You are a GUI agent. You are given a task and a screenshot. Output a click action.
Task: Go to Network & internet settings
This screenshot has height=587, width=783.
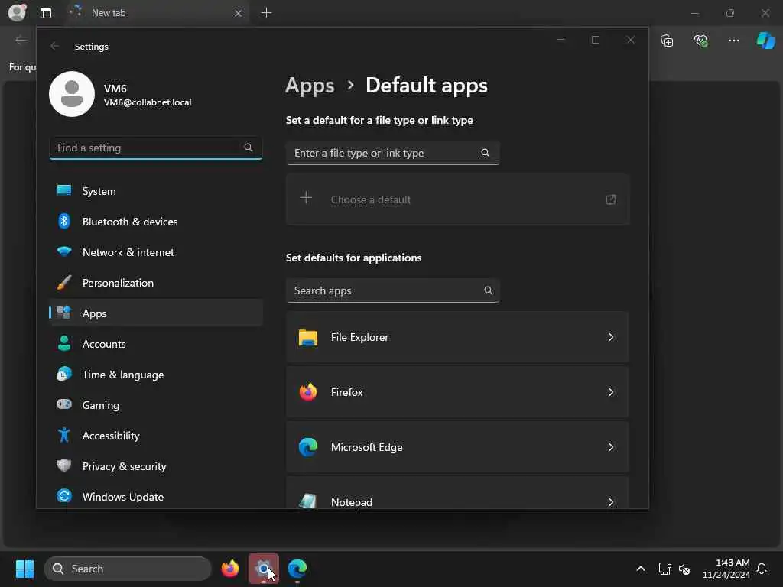point(156,252)
